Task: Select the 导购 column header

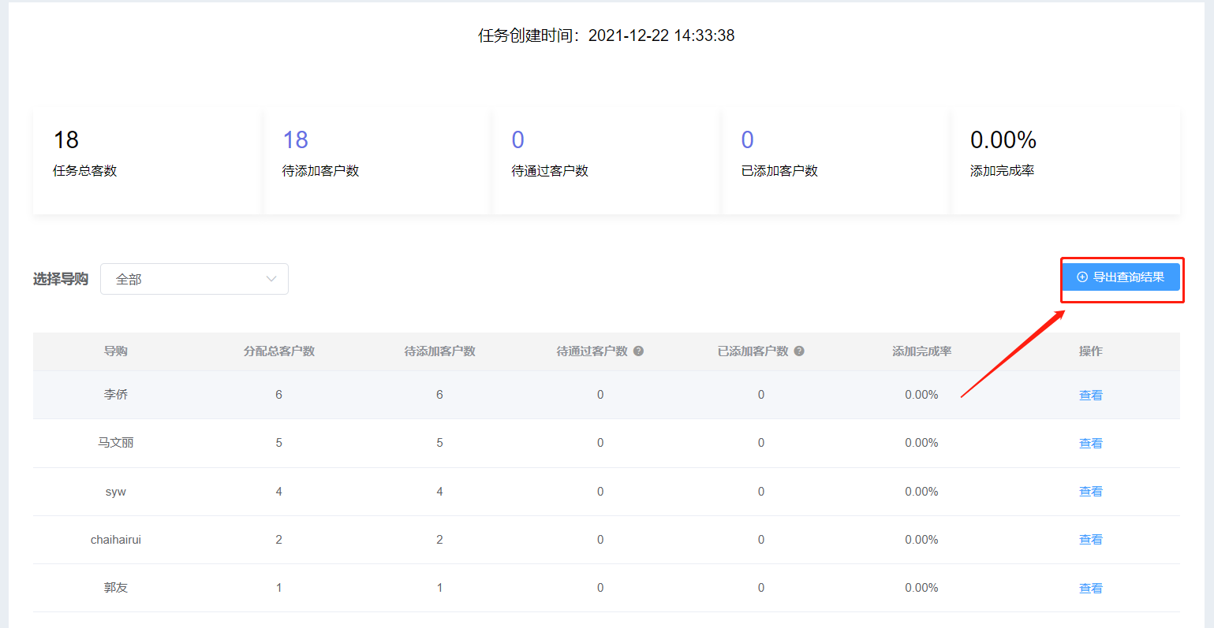Action: (116, 351)
